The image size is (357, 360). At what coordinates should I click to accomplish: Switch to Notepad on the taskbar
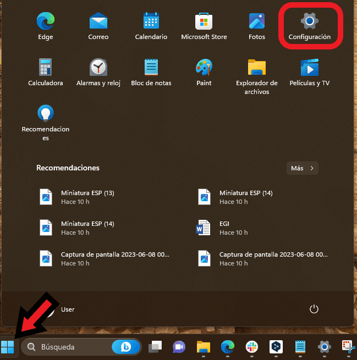(300, 347)
